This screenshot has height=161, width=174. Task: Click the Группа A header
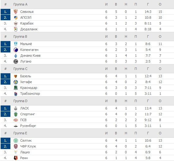[x=20, y=5]
